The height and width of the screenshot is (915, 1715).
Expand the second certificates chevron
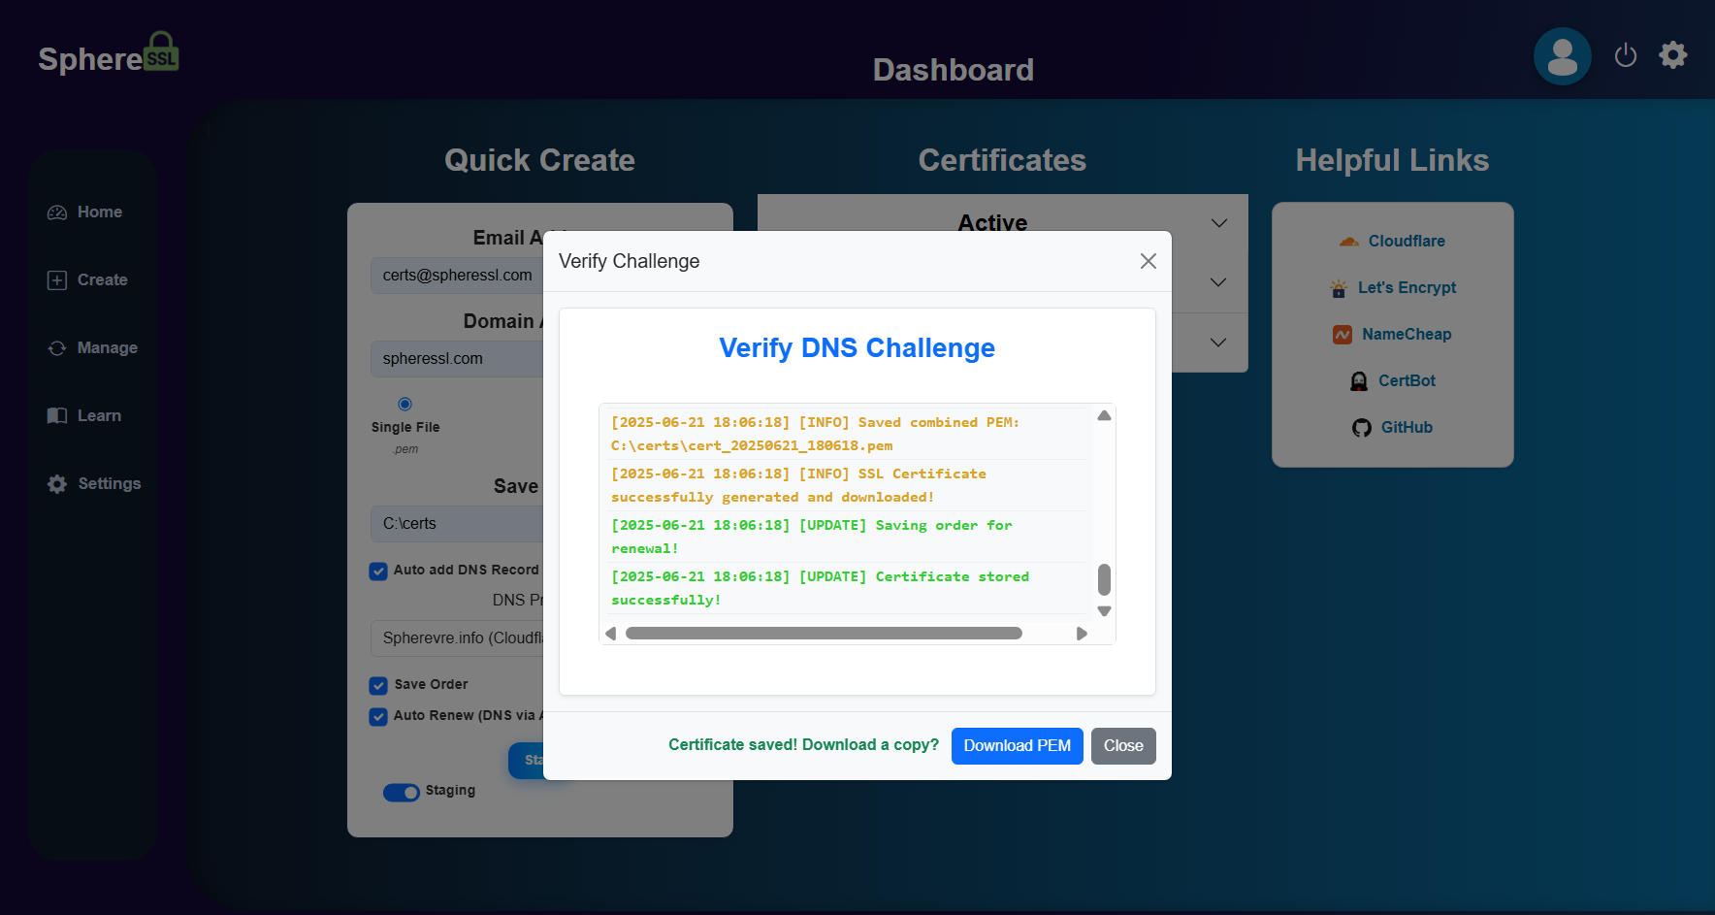click(x=1218, y=282)
